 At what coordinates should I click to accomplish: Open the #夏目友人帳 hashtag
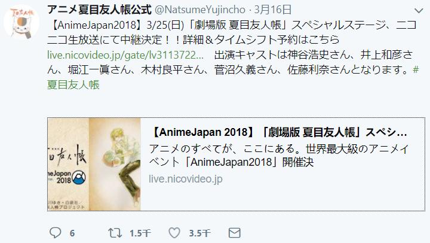73,84
